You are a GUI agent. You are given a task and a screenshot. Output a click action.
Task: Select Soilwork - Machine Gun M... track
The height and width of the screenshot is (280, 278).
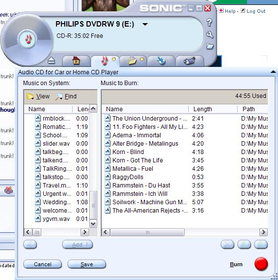[185, 202]
